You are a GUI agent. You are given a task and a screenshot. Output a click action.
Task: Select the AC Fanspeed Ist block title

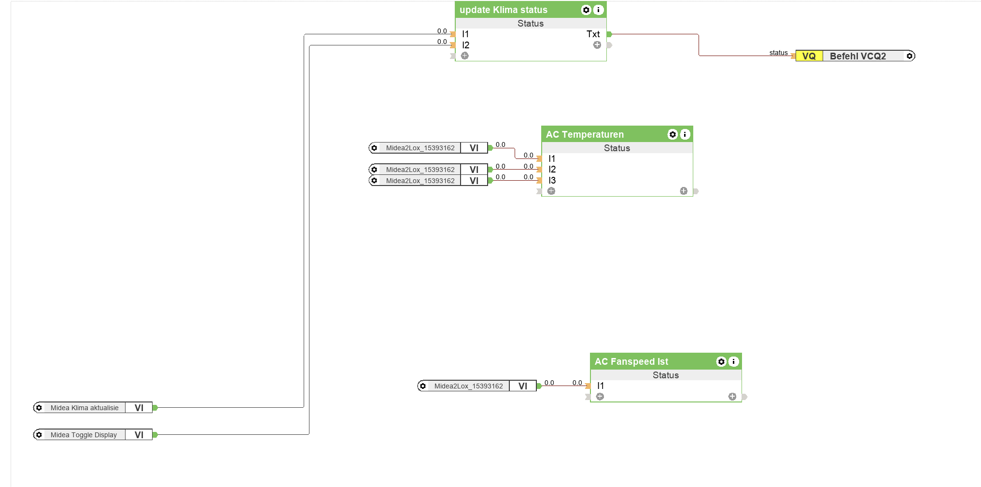pyautogui.click(x=631, y=361)
